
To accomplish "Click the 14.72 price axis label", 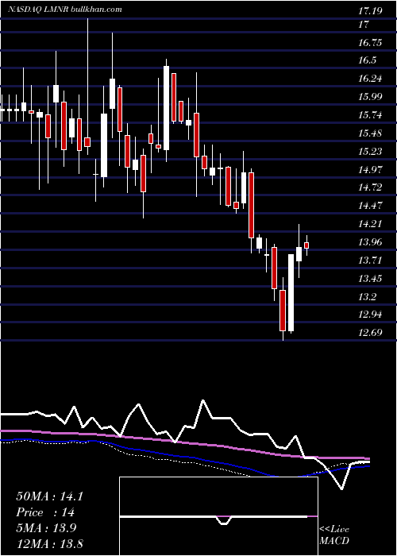I will 370,187.
